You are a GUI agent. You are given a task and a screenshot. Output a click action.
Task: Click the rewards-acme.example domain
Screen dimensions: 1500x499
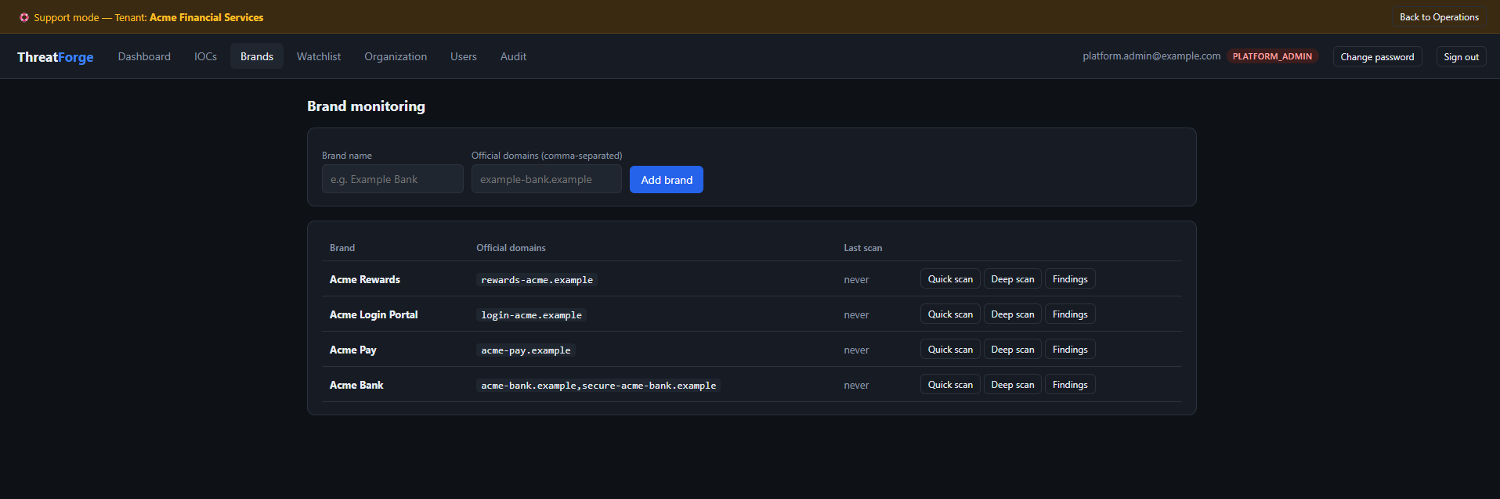537,280
